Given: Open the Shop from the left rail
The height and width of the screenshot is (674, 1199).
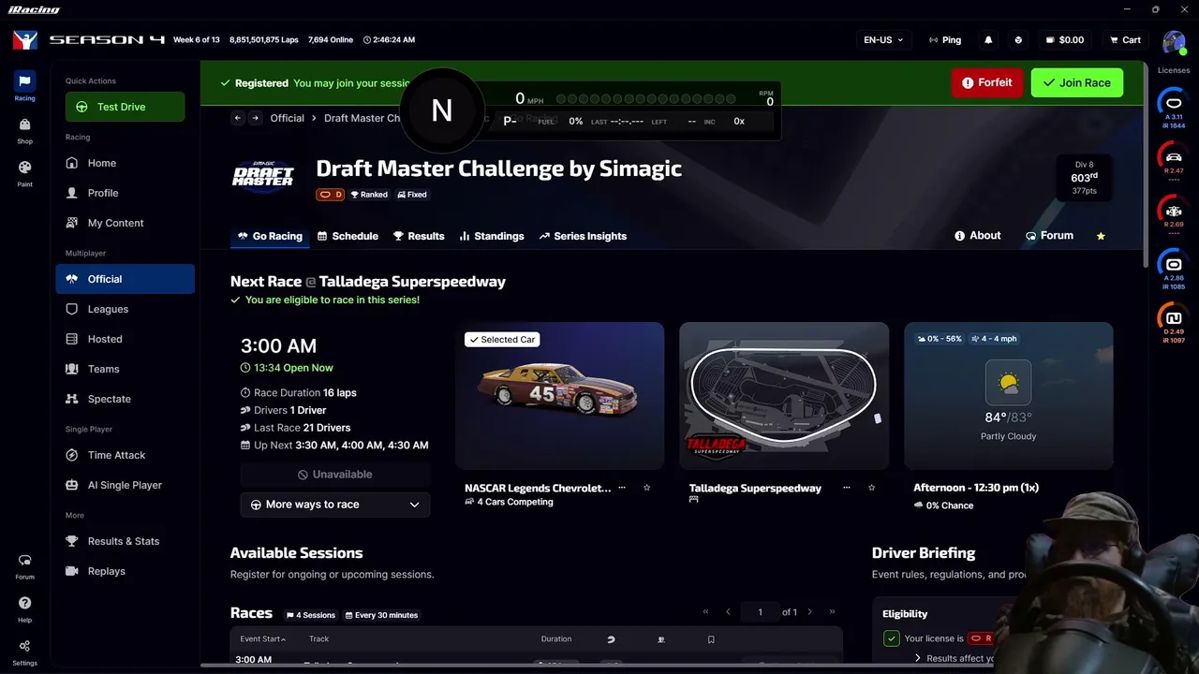Looking at the screenshot, I should click(24, 130).
